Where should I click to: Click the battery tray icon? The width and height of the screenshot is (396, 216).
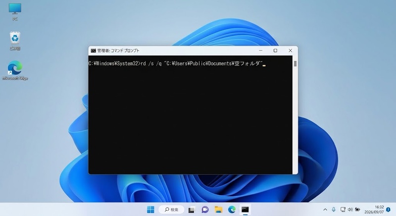pyautogui.click(x=357, y=210)
